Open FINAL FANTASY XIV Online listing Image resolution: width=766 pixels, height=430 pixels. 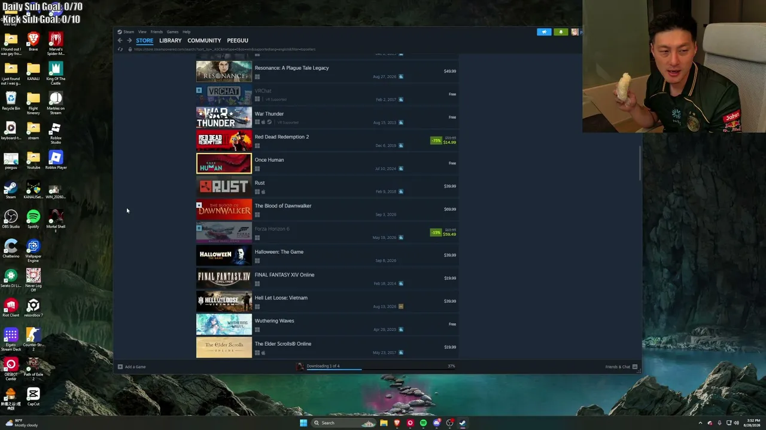coord(327,278)
